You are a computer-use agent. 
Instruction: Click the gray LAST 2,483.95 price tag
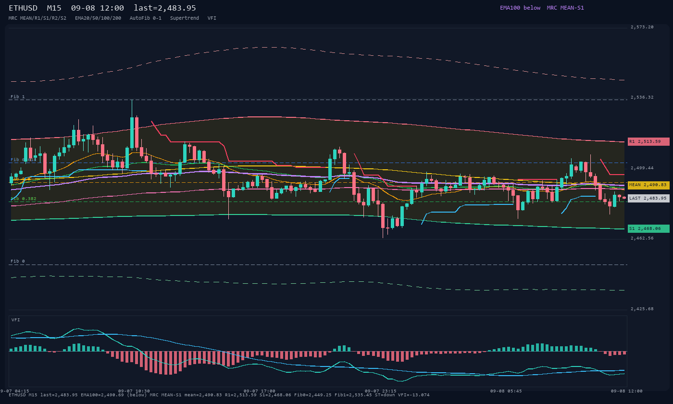(648, 198)
